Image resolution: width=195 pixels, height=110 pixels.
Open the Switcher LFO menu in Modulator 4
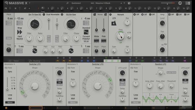click(35, 64)
